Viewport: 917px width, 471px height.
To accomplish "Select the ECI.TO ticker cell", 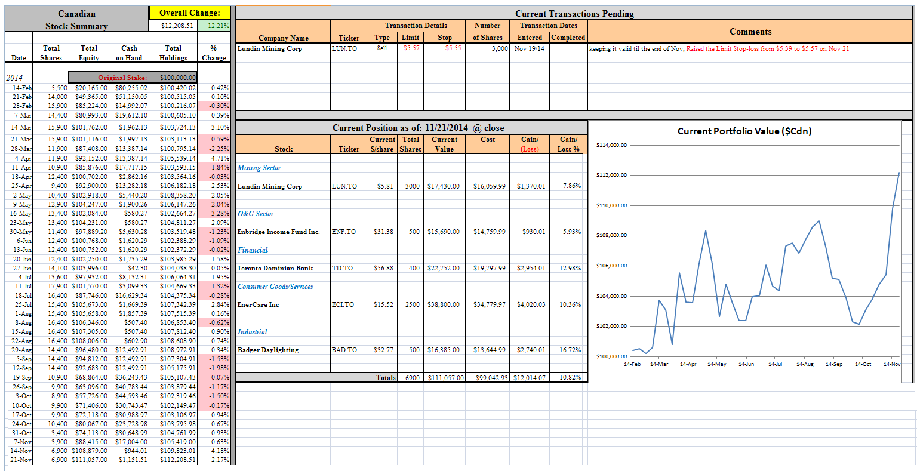I will point(343,304).
